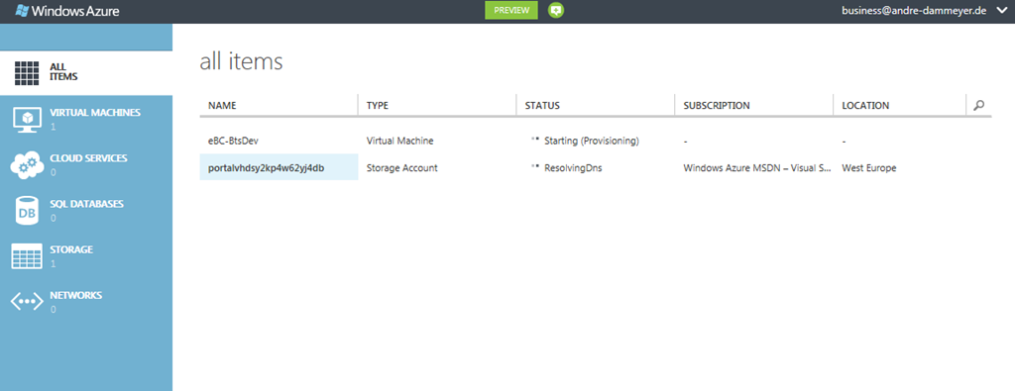Click the 'all items' page heading
The height and width of the screenshot is (391, 1015).
tap(242, 61)
